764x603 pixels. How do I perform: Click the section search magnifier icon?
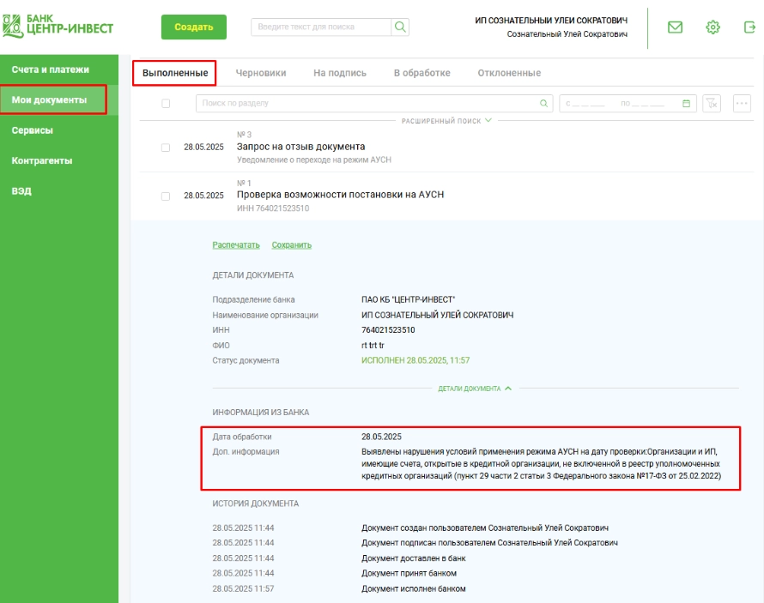point(543,104)
